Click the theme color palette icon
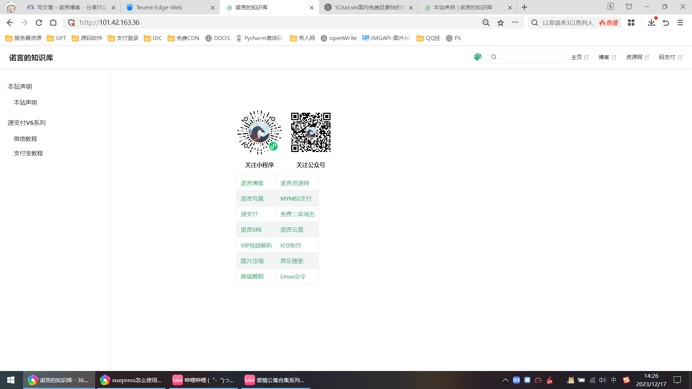692x389 pixels. [478, 57]
